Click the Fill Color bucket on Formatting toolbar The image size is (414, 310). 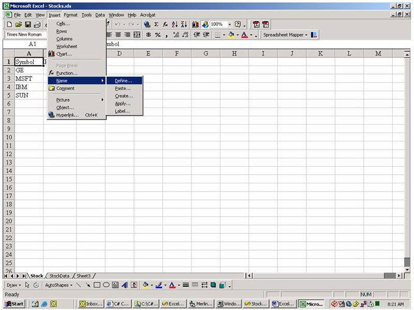(231, 35)
